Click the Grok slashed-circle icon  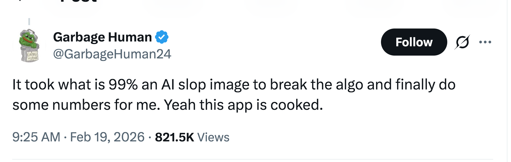pos(462,42)
